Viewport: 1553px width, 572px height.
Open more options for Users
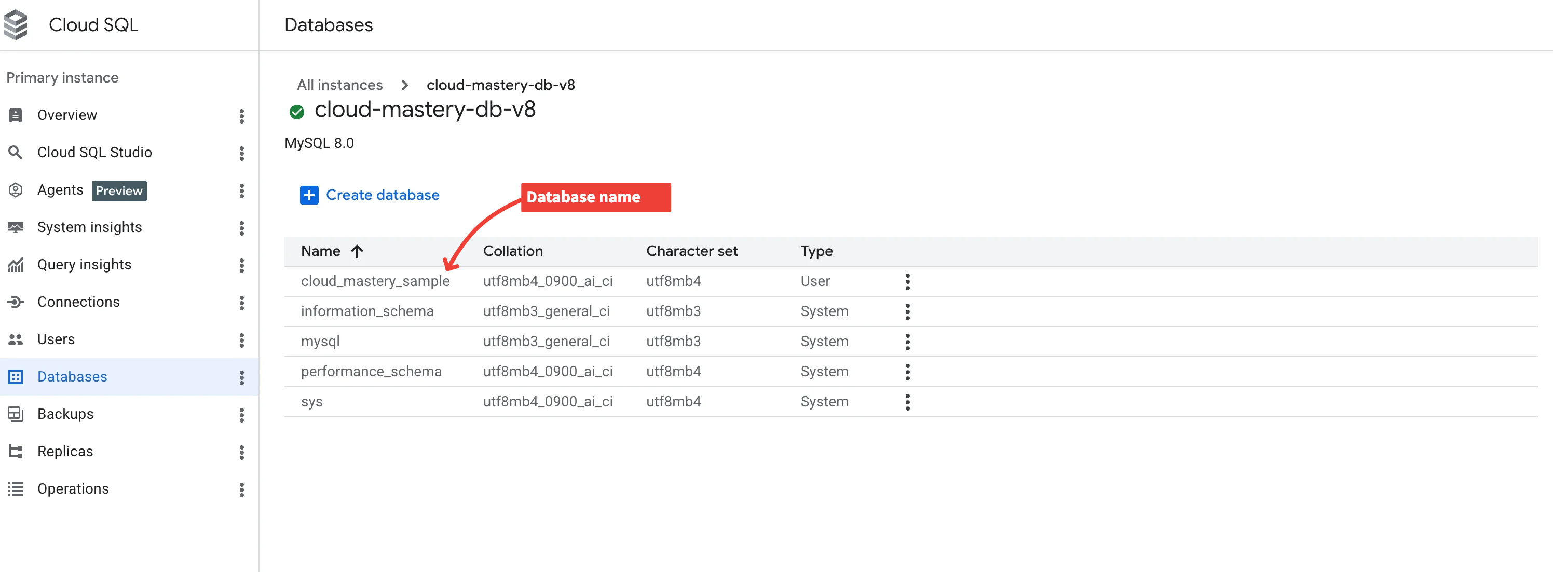pos(242,340)
